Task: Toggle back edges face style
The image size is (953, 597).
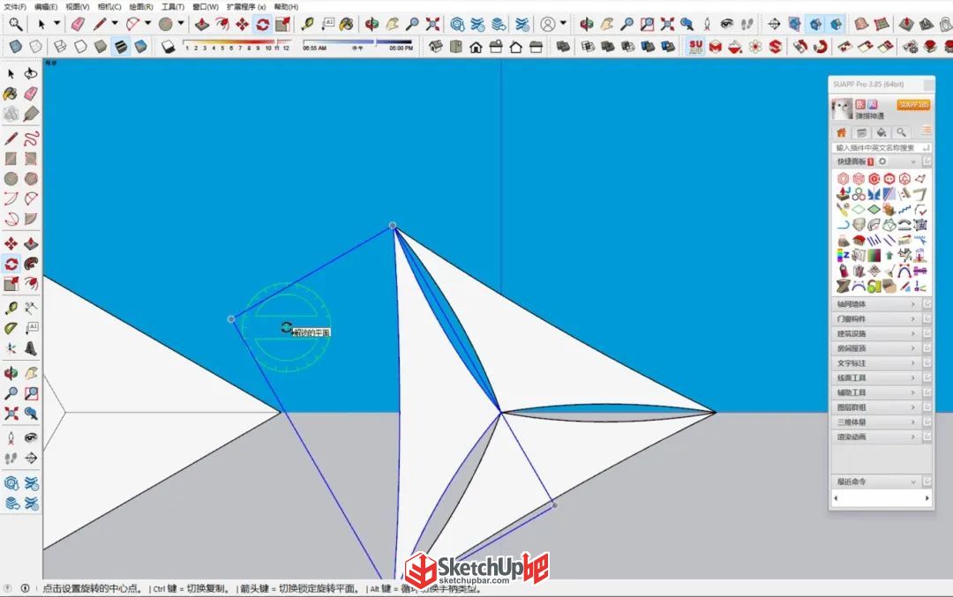Action: coord(36,46)
